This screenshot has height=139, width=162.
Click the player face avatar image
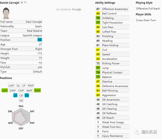(x=6, y=13)
